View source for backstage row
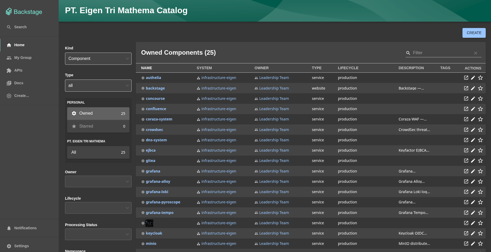The image size is (491, 252). [466, 88]
